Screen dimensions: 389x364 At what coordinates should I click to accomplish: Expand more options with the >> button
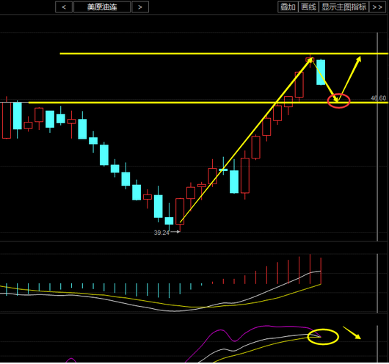377,7
